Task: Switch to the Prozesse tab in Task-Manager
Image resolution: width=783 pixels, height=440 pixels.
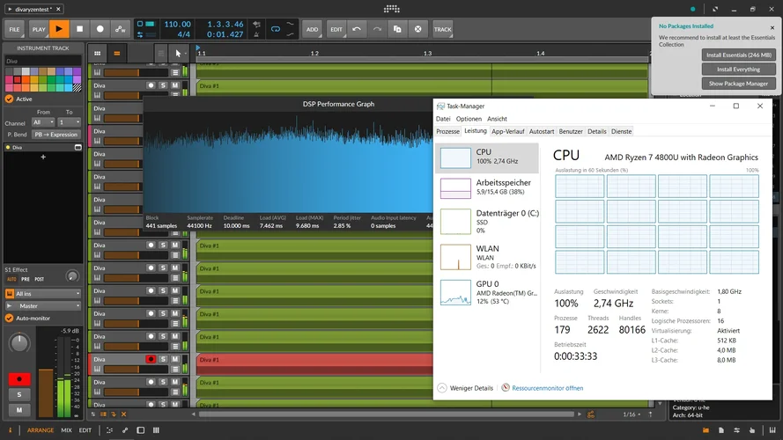Action: [448, 131]
